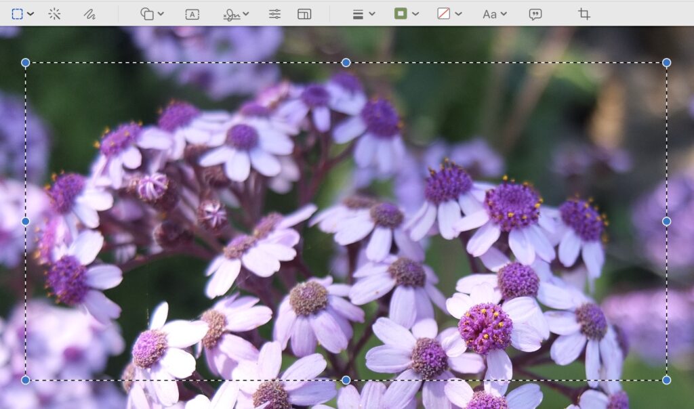
Task: Click the left-middle selection handle
Action: point(26,221)
